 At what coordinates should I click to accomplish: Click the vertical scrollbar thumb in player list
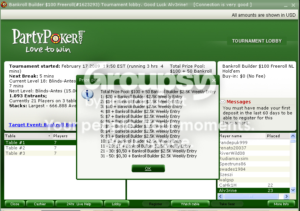click(293, 141)
